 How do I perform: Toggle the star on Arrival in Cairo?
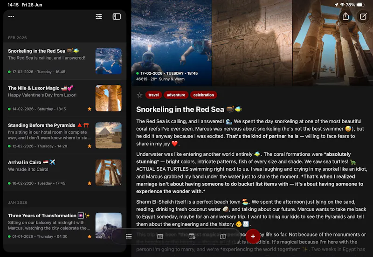coord(90,183)
